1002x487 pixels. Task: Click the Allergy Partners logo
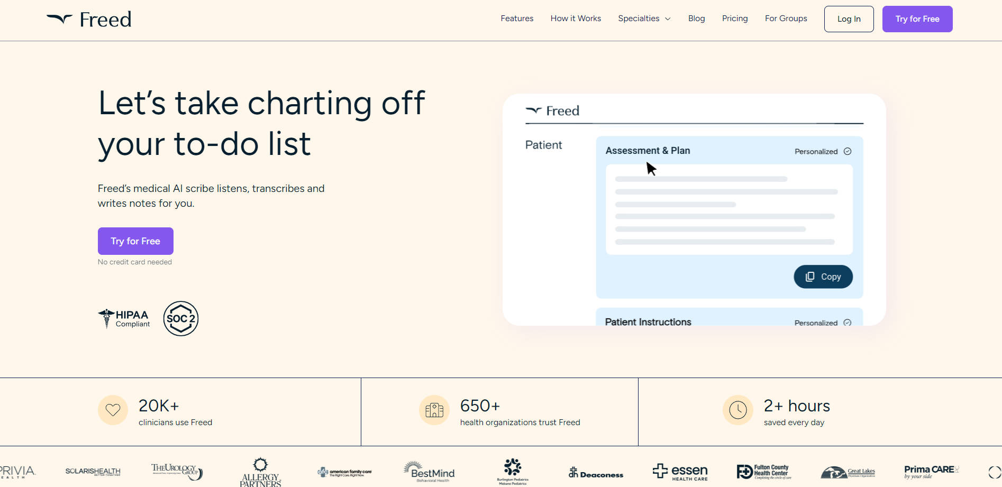tap(260, 472)
